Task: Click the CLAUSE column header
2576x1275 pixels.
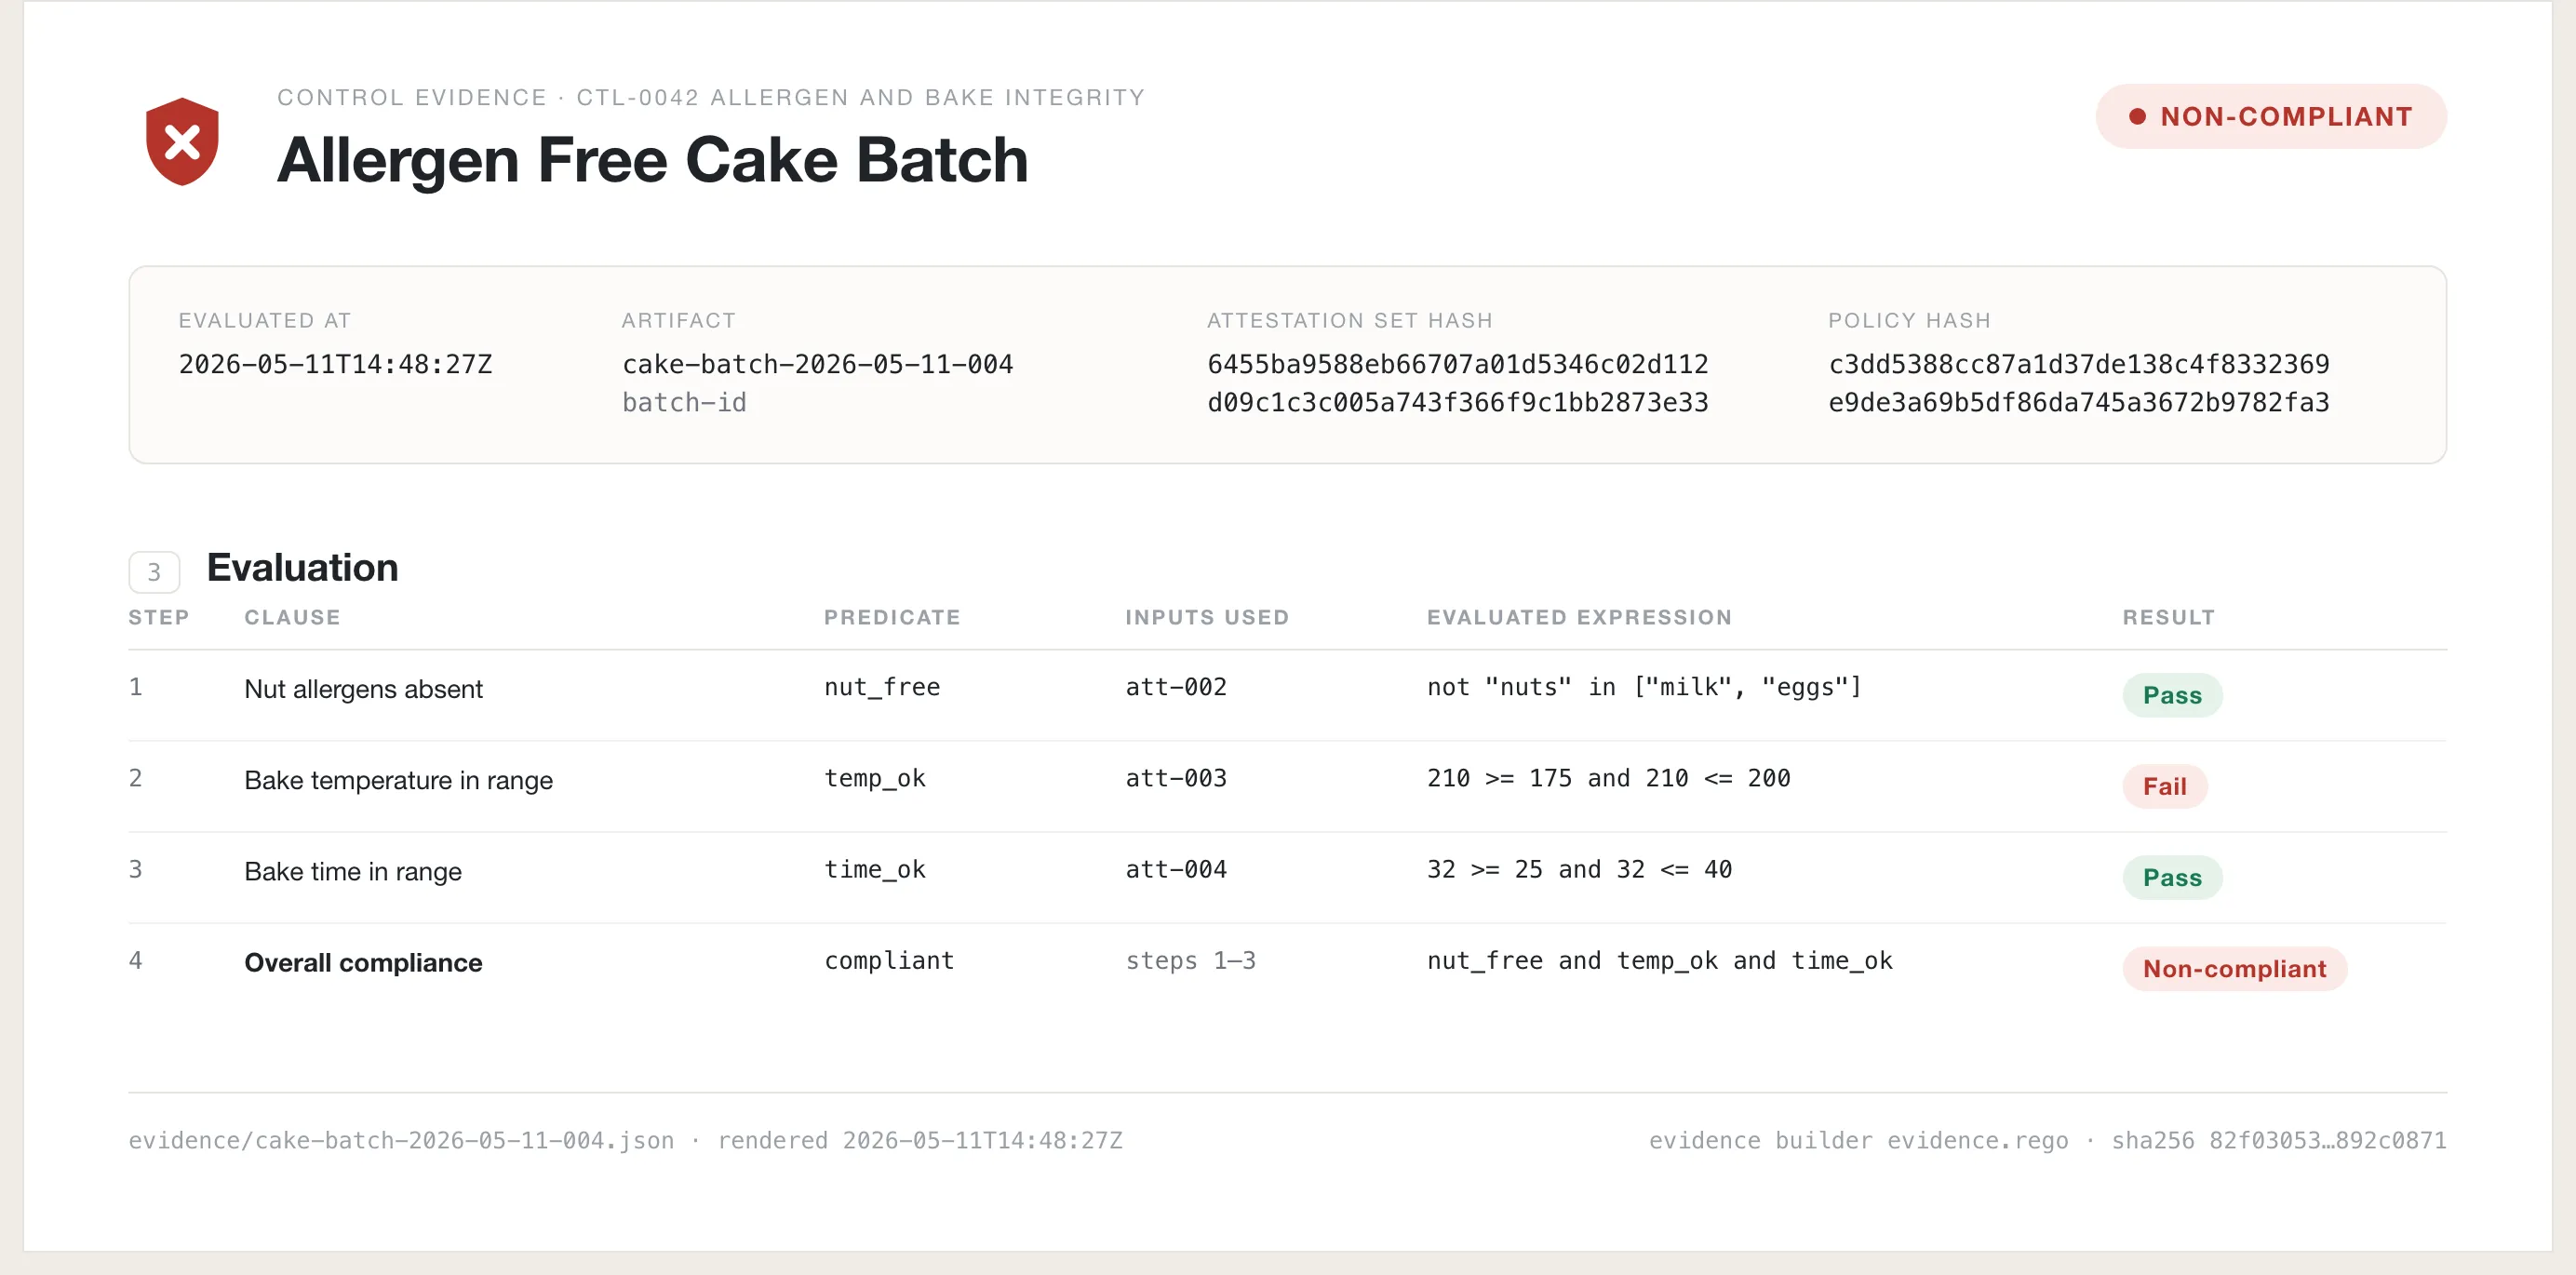Action: pyautogui.click(x=292, y=617)
